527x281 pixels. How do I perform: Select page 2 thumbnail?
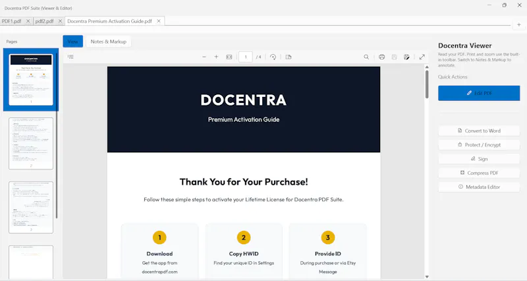pyautogui.click(x=31, y=143)
